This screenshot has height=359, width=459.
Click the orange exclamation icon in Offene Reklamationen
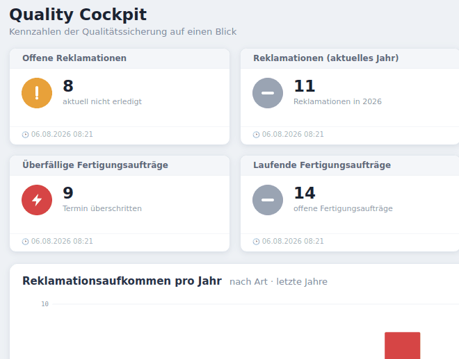37,93
